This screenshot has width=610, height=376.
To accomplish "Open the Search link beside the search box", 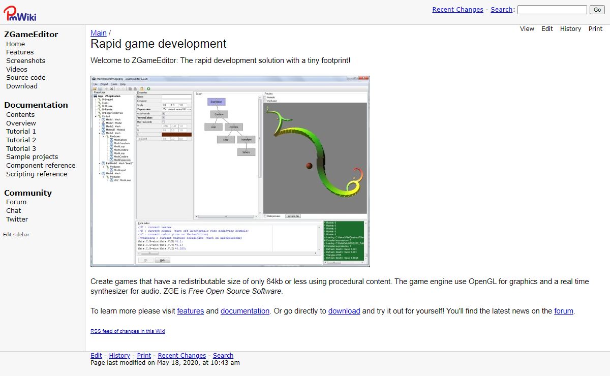I will (x=502, y=10).
